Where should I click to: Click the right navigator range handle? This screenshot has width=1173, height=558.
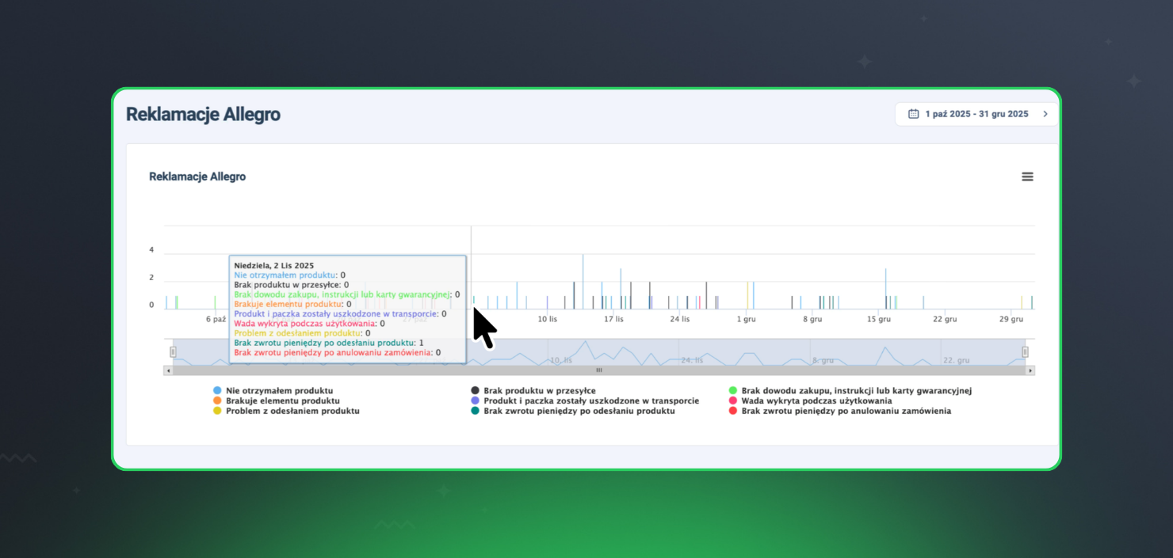1025,351
